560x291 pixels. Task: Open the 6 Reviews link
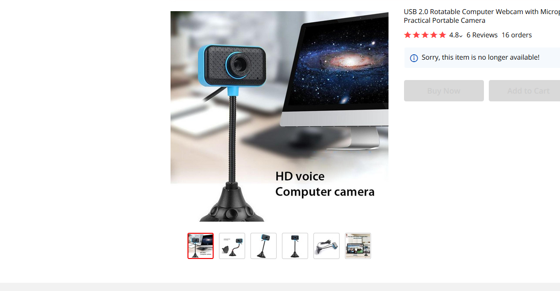pos(482,35)
